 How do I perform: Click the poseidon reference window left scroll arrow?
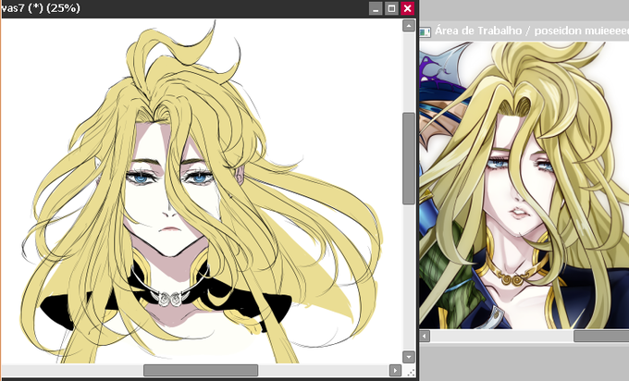(425, 336)
